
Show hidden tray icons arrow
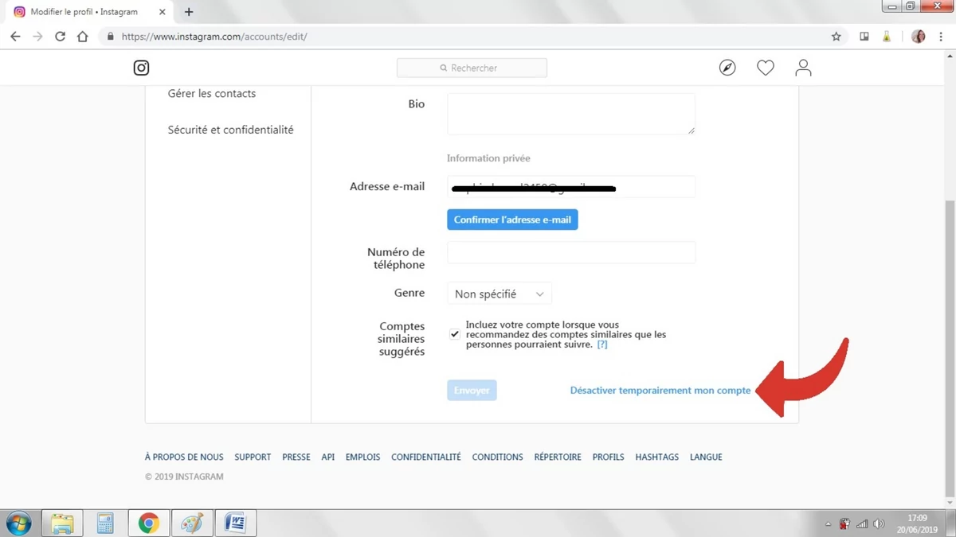tap(828, 524)
